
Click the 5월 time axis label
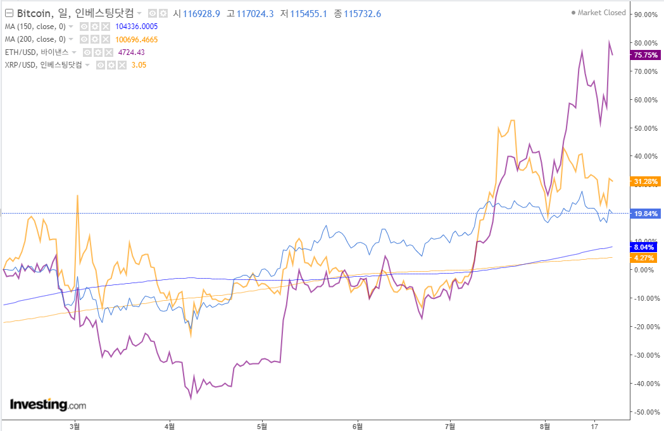(262, 426)
